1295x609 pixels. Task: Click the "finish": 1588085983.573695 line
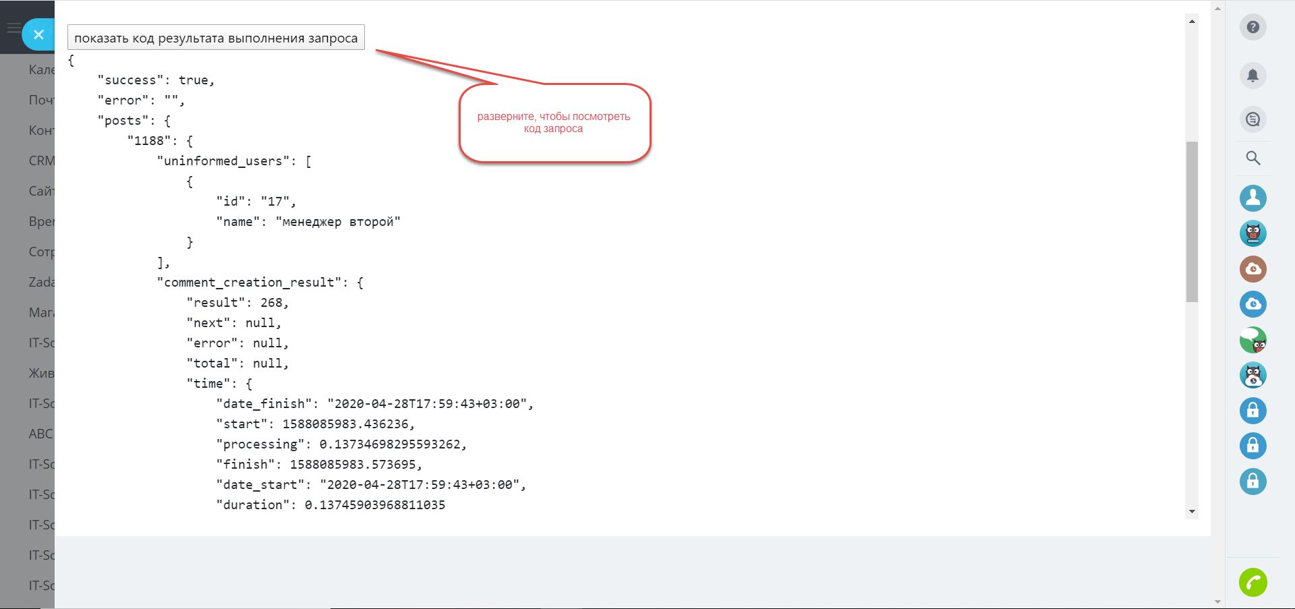pos(319,465)
